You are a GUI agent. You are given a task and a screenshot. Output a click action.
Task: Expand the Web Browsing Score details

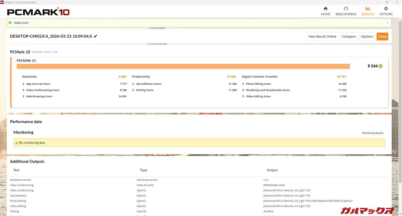pyautogui.click(x=24, y=96)
